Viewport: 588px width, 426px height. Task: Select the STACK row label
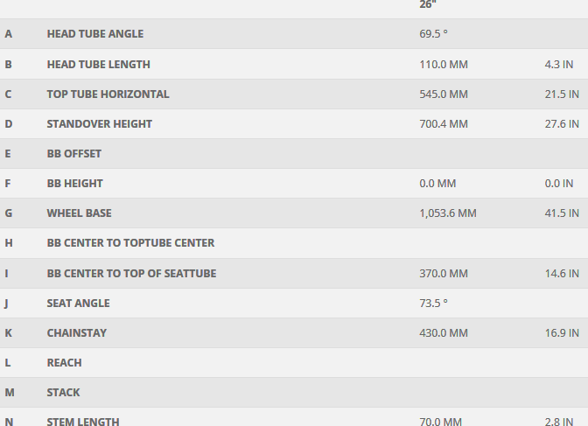63,392
